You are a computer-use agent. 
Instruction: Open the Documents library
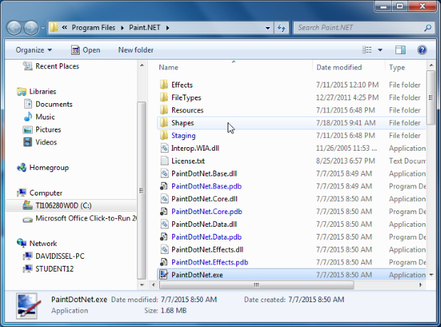click(x=54, y=104)
